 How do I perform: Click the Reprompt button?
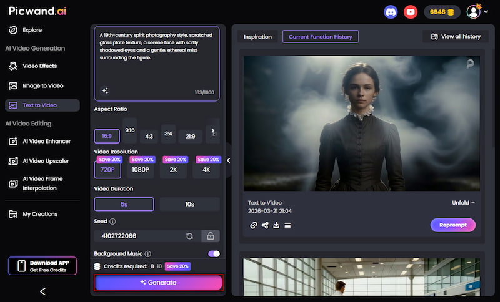click(x=453, y=225)
